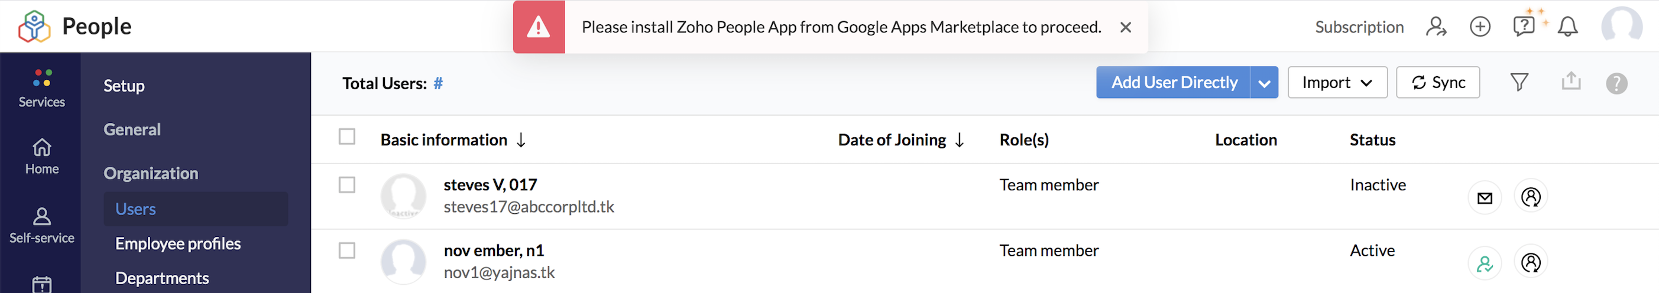Sort by Date of Joining column arrow
The width and height of the screenshot is (1659, 293).
click(959, 141)
